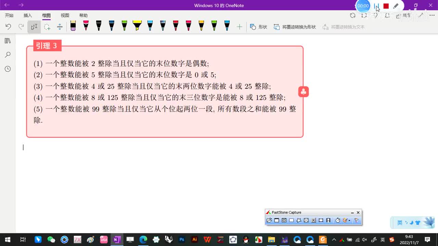Open FastStone settings icon

[x=357, y=220]
